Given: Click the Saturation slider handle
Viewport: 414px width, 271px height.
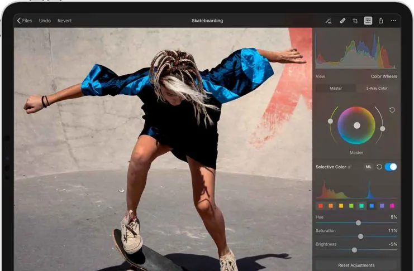Looking at the screenshot, I should pyautogui.click(x=360, y=236).
